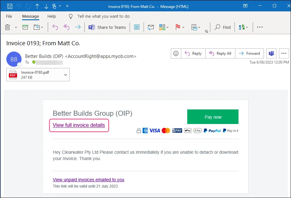Viewport: 291px width, 198px height.
Task: Click the sender verification checkmark badge
Action: 34,62
